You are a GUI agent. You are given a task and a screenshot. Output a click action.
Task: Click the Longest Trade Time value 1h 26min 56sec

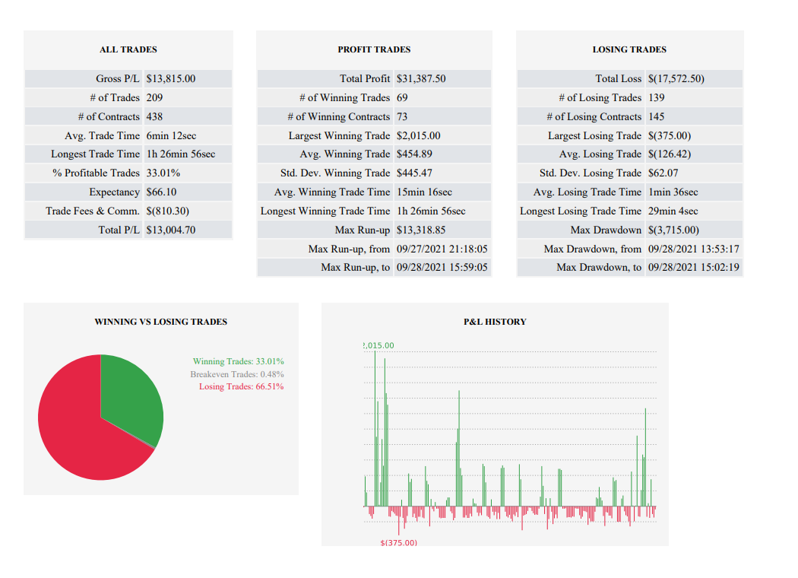click(x=181, y=154)
